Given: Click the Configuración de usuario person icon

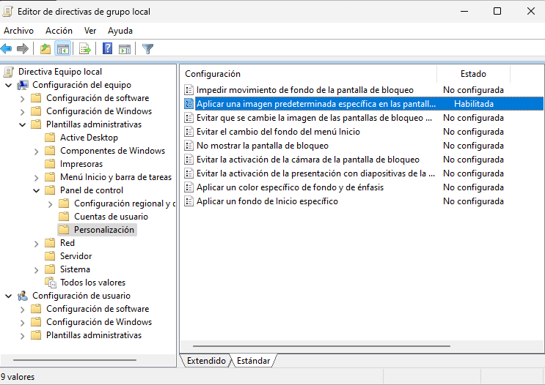Looking at the screenshot, I should click(x=23, y=296).
